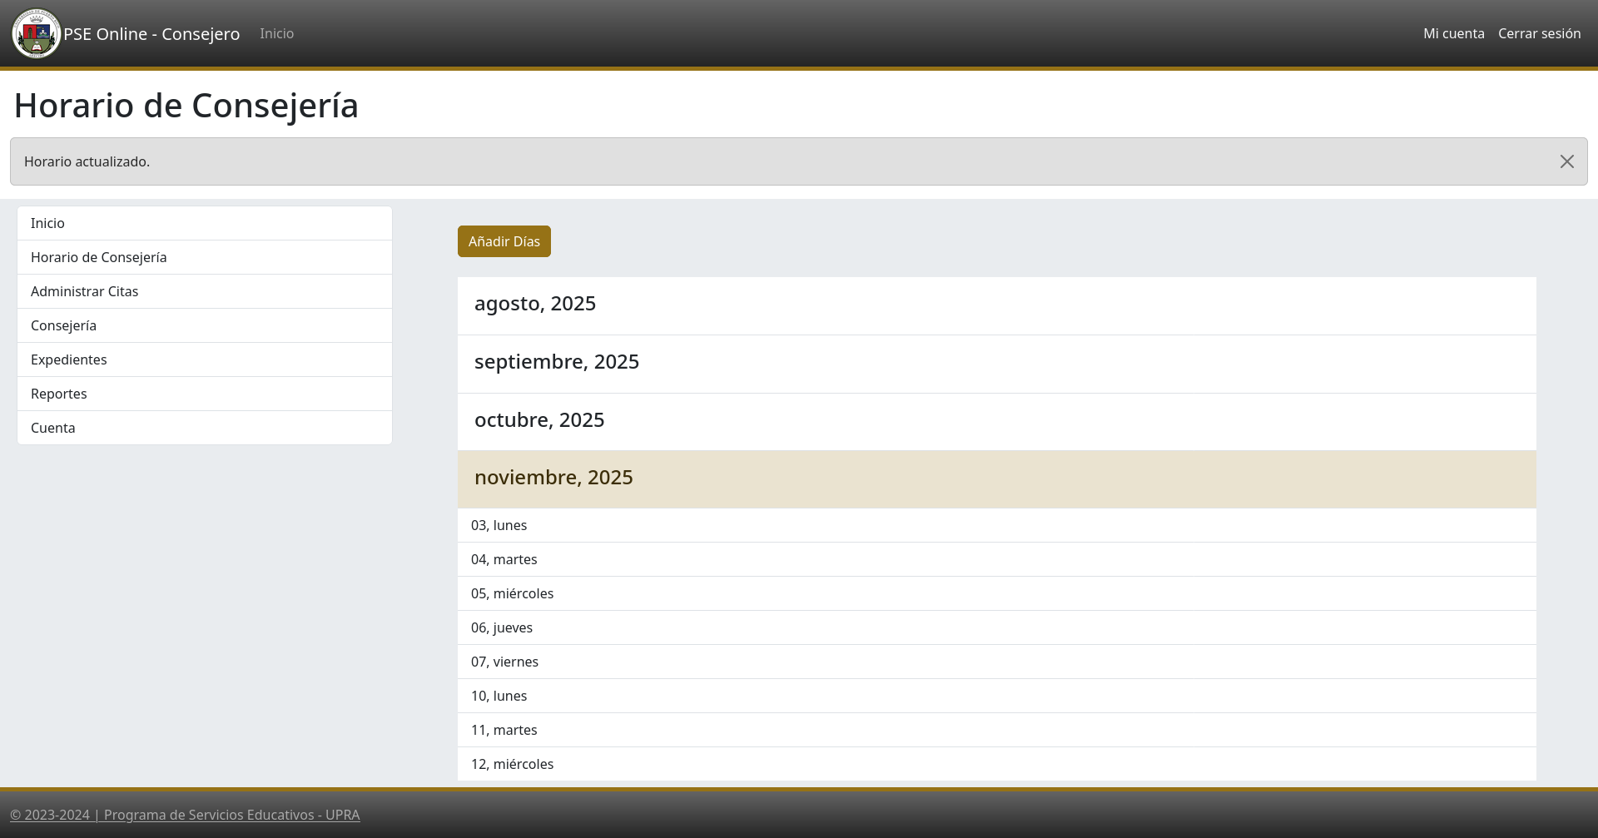1598x838 pixels.
Task: Expand the agosto, 2025 accordion section
Action: pyautogui.click(x=996, y=305)
